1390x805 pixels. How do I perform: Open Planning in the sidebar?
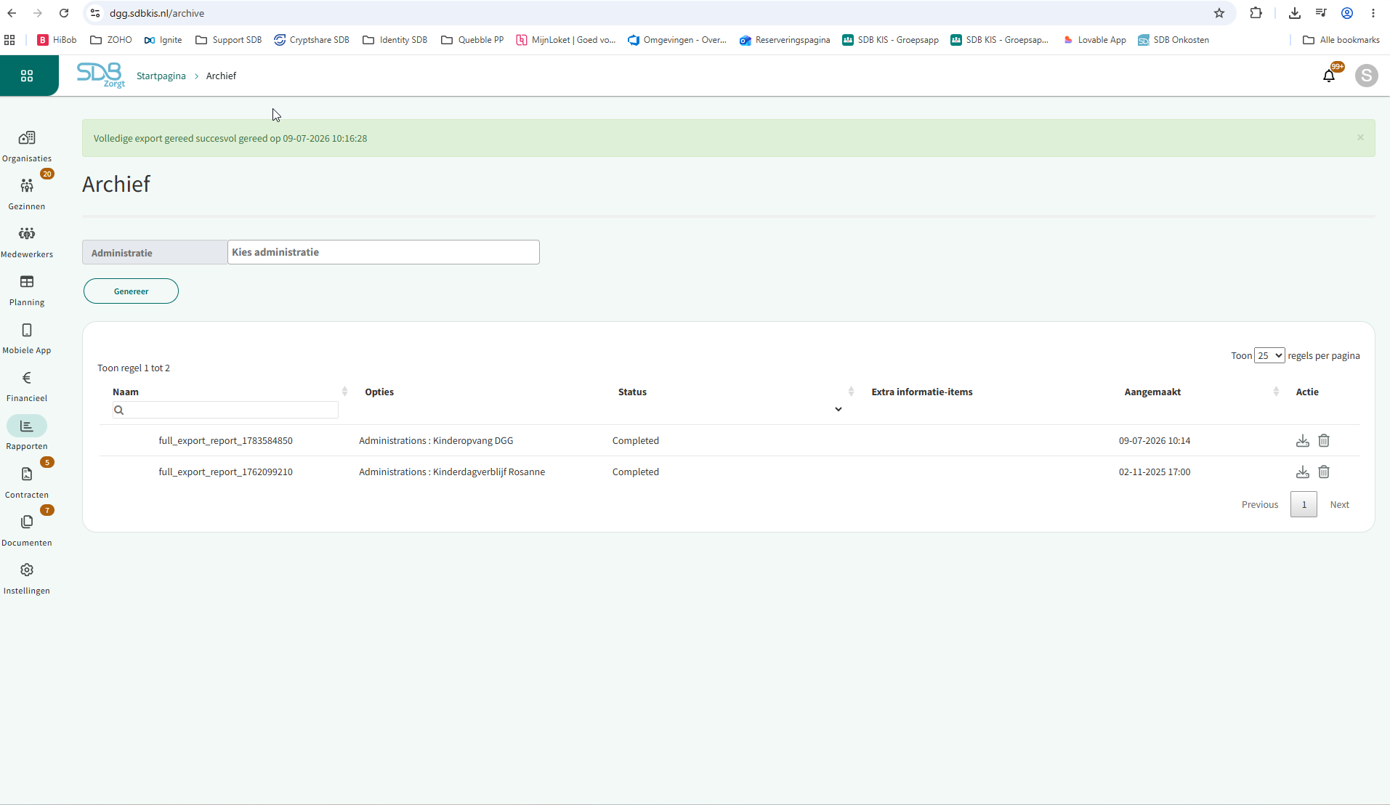pos(27,290)
